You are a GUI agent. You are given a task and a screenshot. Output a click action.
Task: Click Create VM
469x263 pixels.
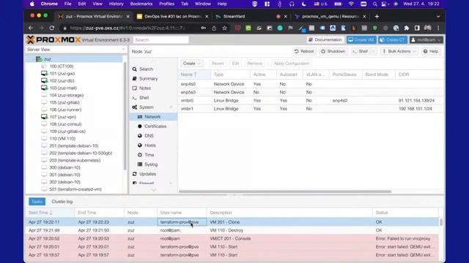tap(361, 39)
